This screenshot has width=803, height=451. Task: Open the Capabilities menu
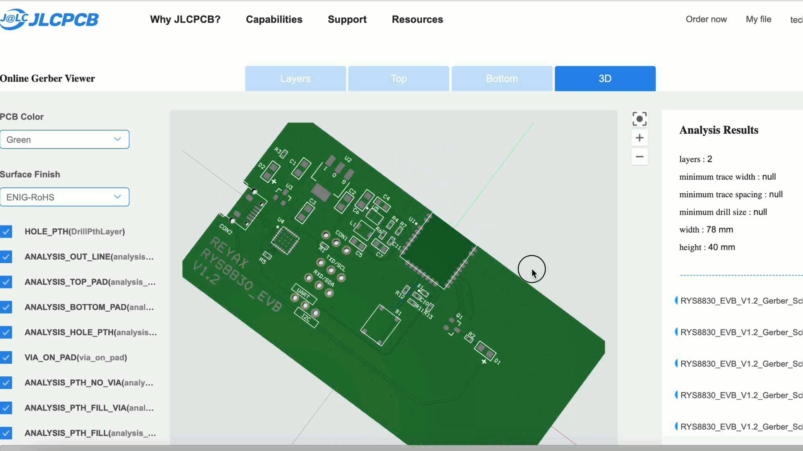pos(274,19)
